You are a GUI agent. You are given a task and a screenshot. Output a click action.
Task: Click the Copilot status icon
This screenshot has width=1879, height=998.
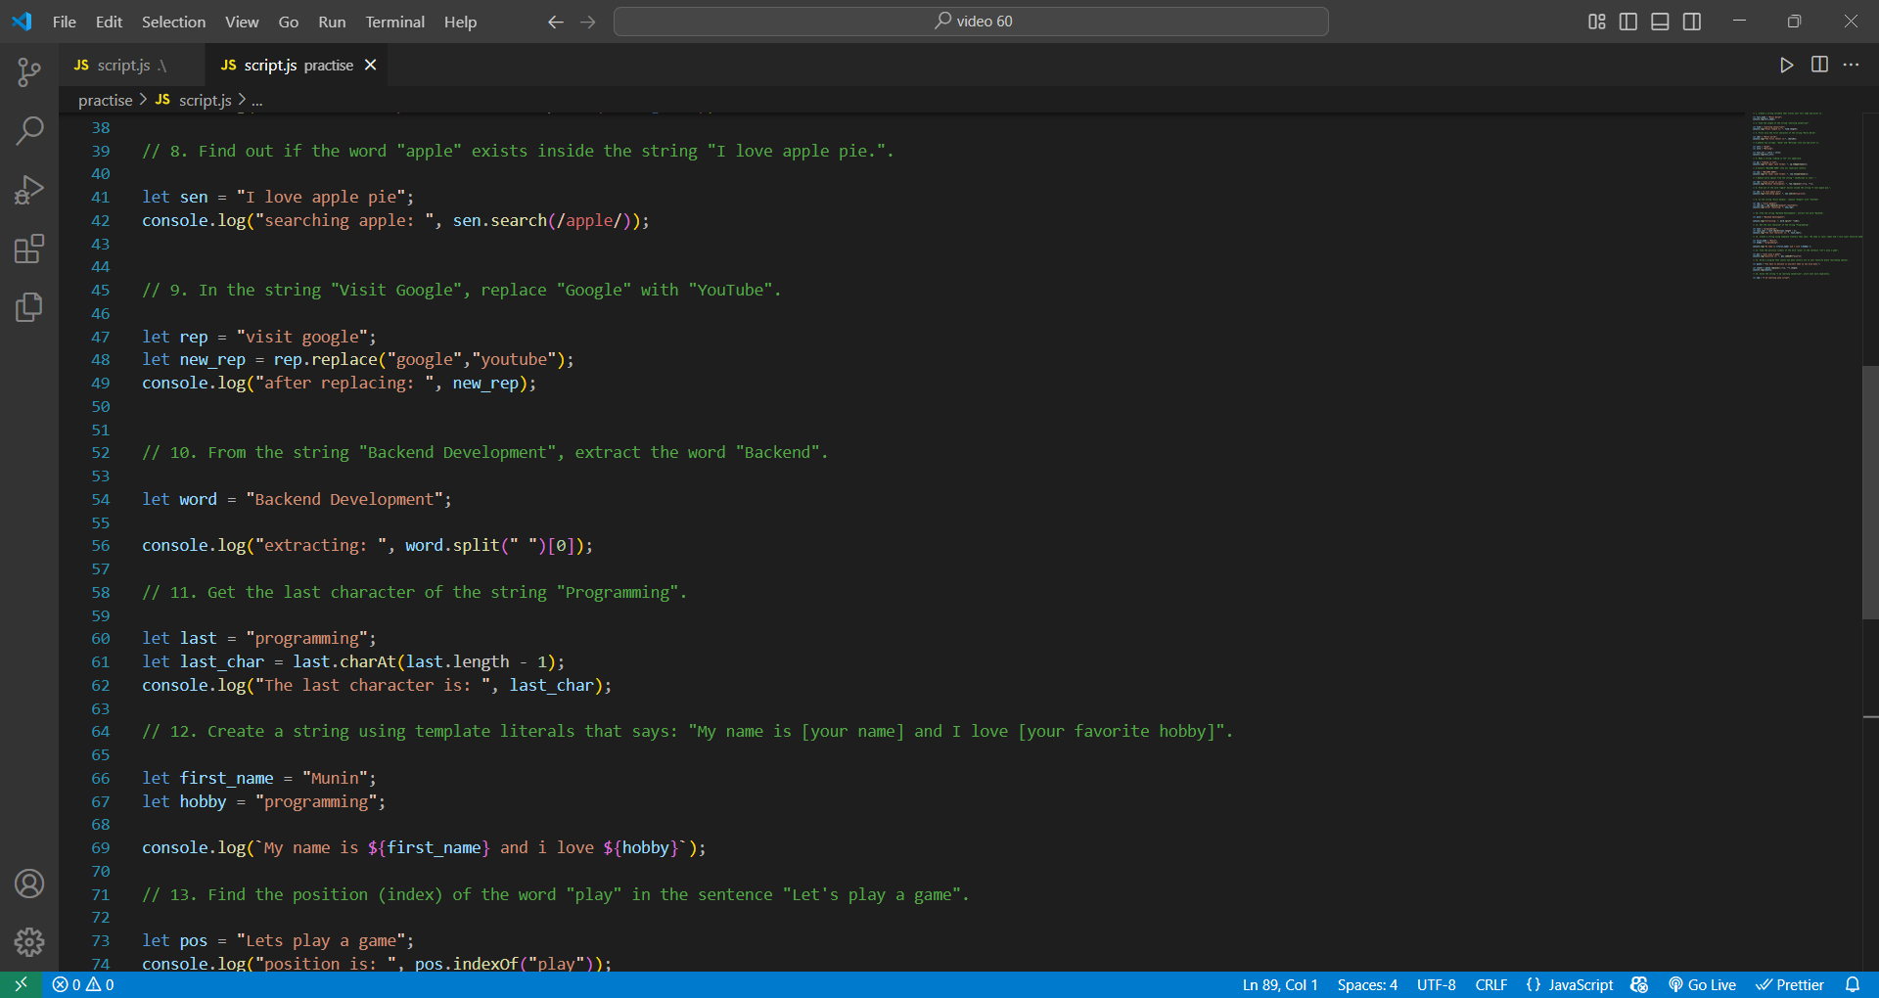[1639, 985]
